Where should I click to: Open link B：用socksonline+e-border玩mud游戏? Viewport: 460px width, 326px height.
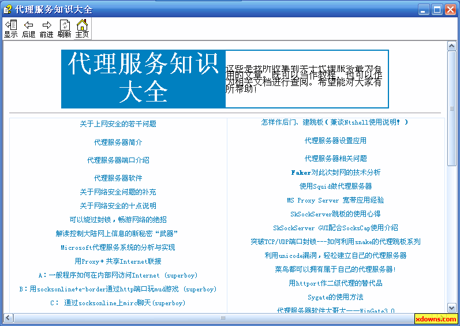click(118, 289)
